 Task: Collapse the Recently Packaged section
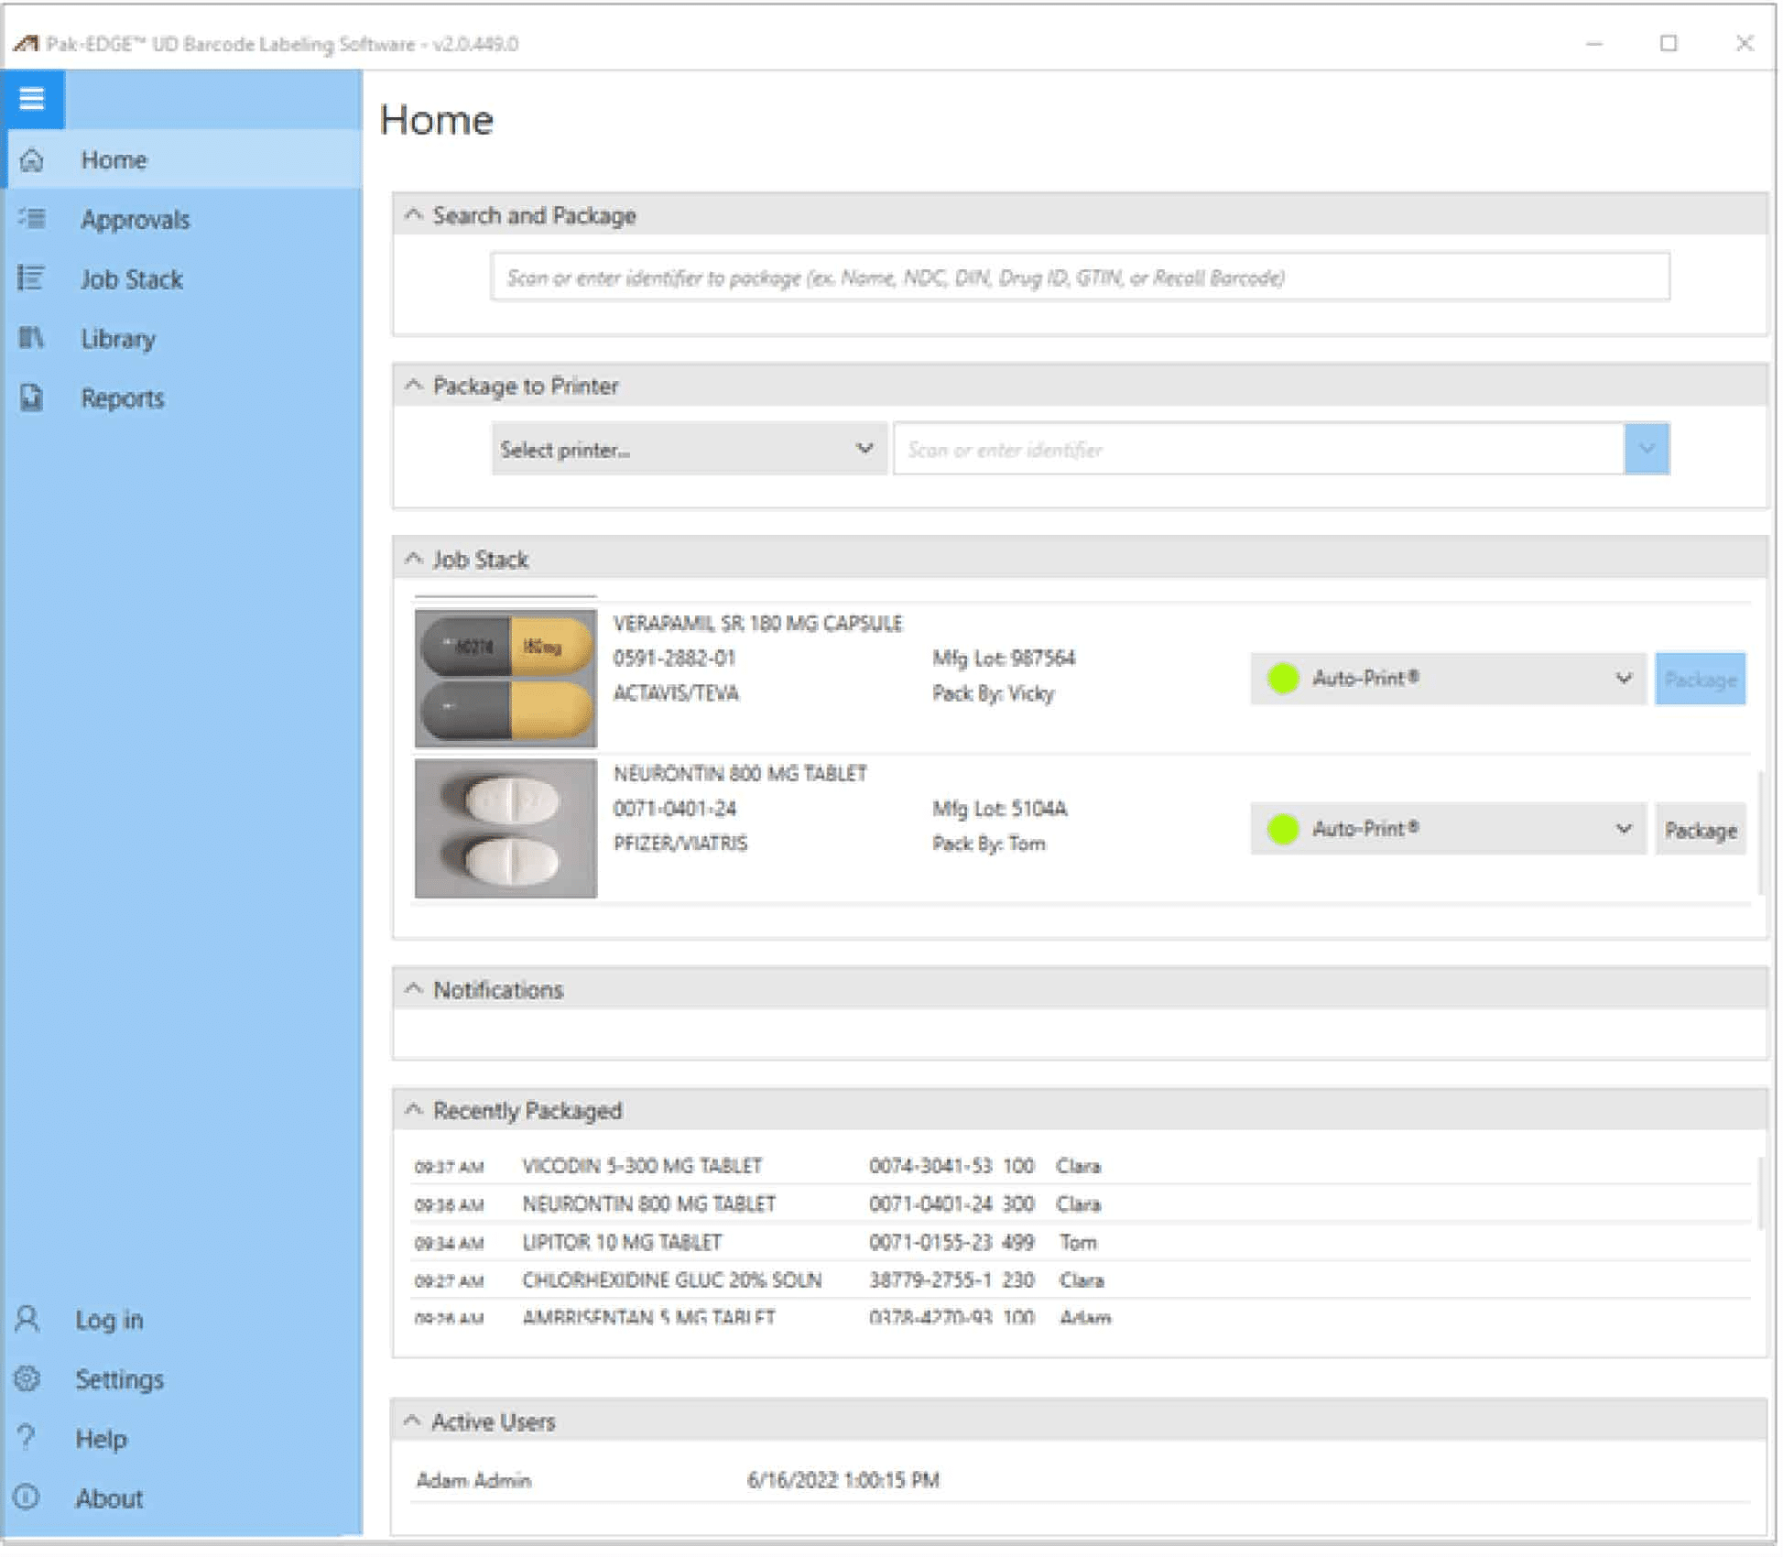(x=414, y=1112)
